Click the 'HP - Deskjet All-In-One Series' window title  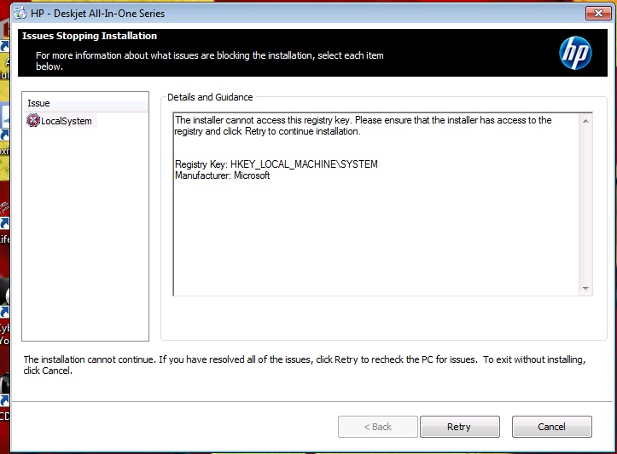click(97, 14)
